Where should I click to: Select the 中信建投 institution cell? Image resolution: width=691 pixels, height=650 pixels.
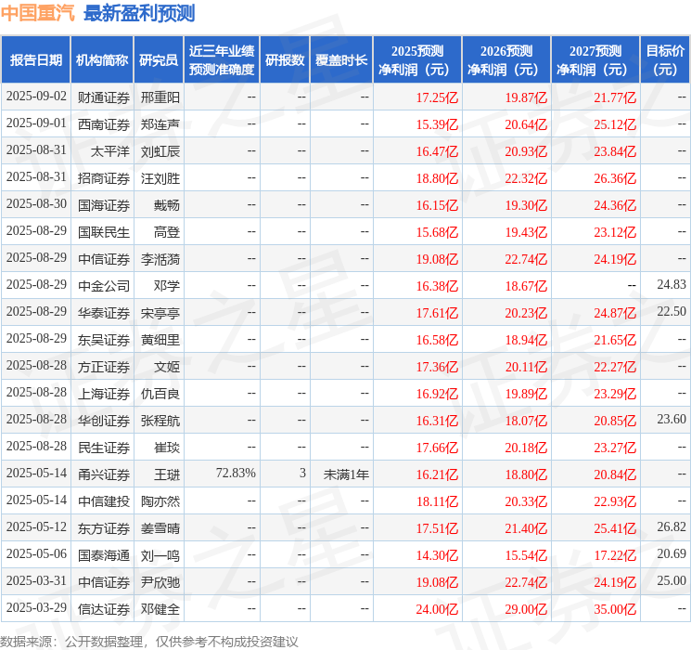[x=104, y=501]
